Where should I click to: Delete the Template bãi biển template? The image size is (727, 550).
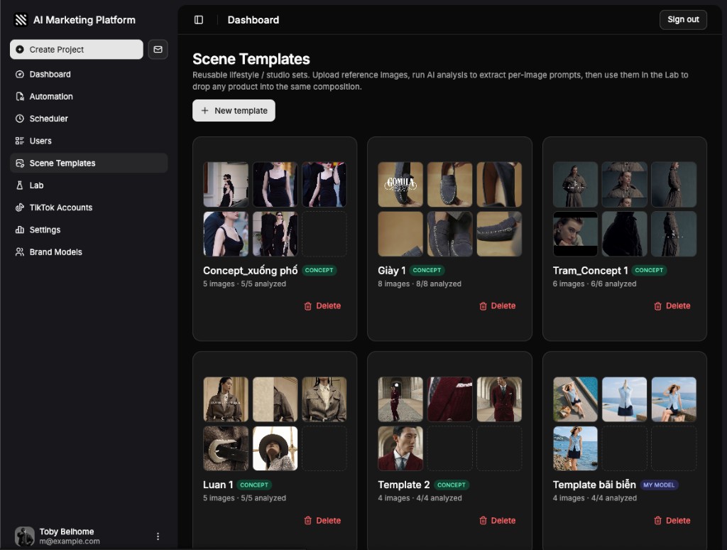tap(672, 520)
